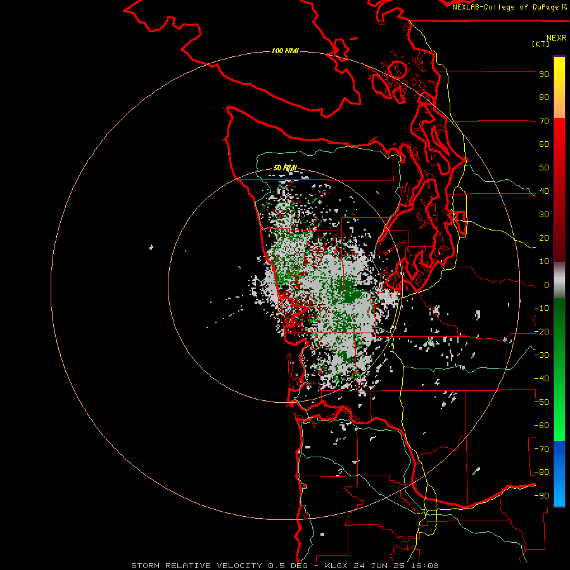This screenshot has width=570, height=570.
Task: Click the -60 value on velocity scale
Action: point(541,426)
